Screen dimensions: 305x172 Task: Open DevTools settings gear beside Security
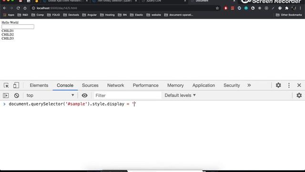(278, 85)
